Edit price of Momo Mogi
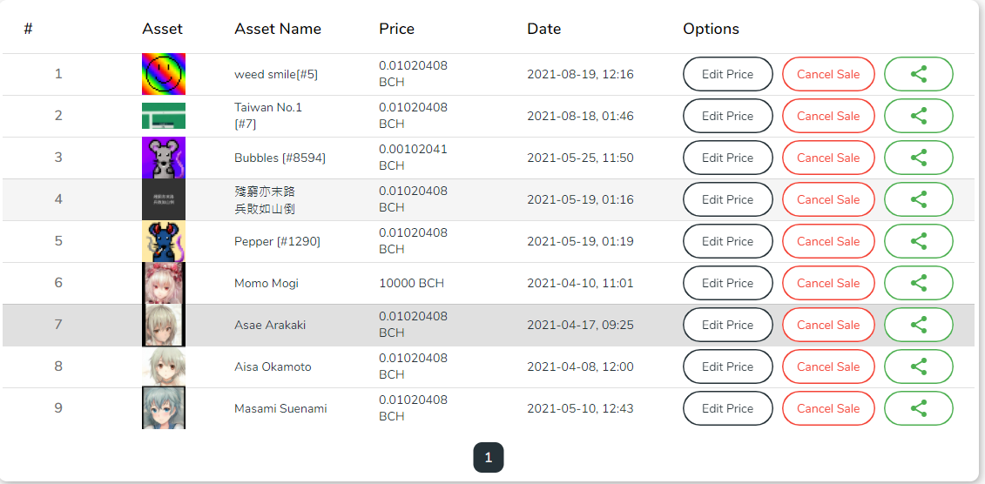The width and height of the screenshot is (985, 484). click(x=727, y=283)
